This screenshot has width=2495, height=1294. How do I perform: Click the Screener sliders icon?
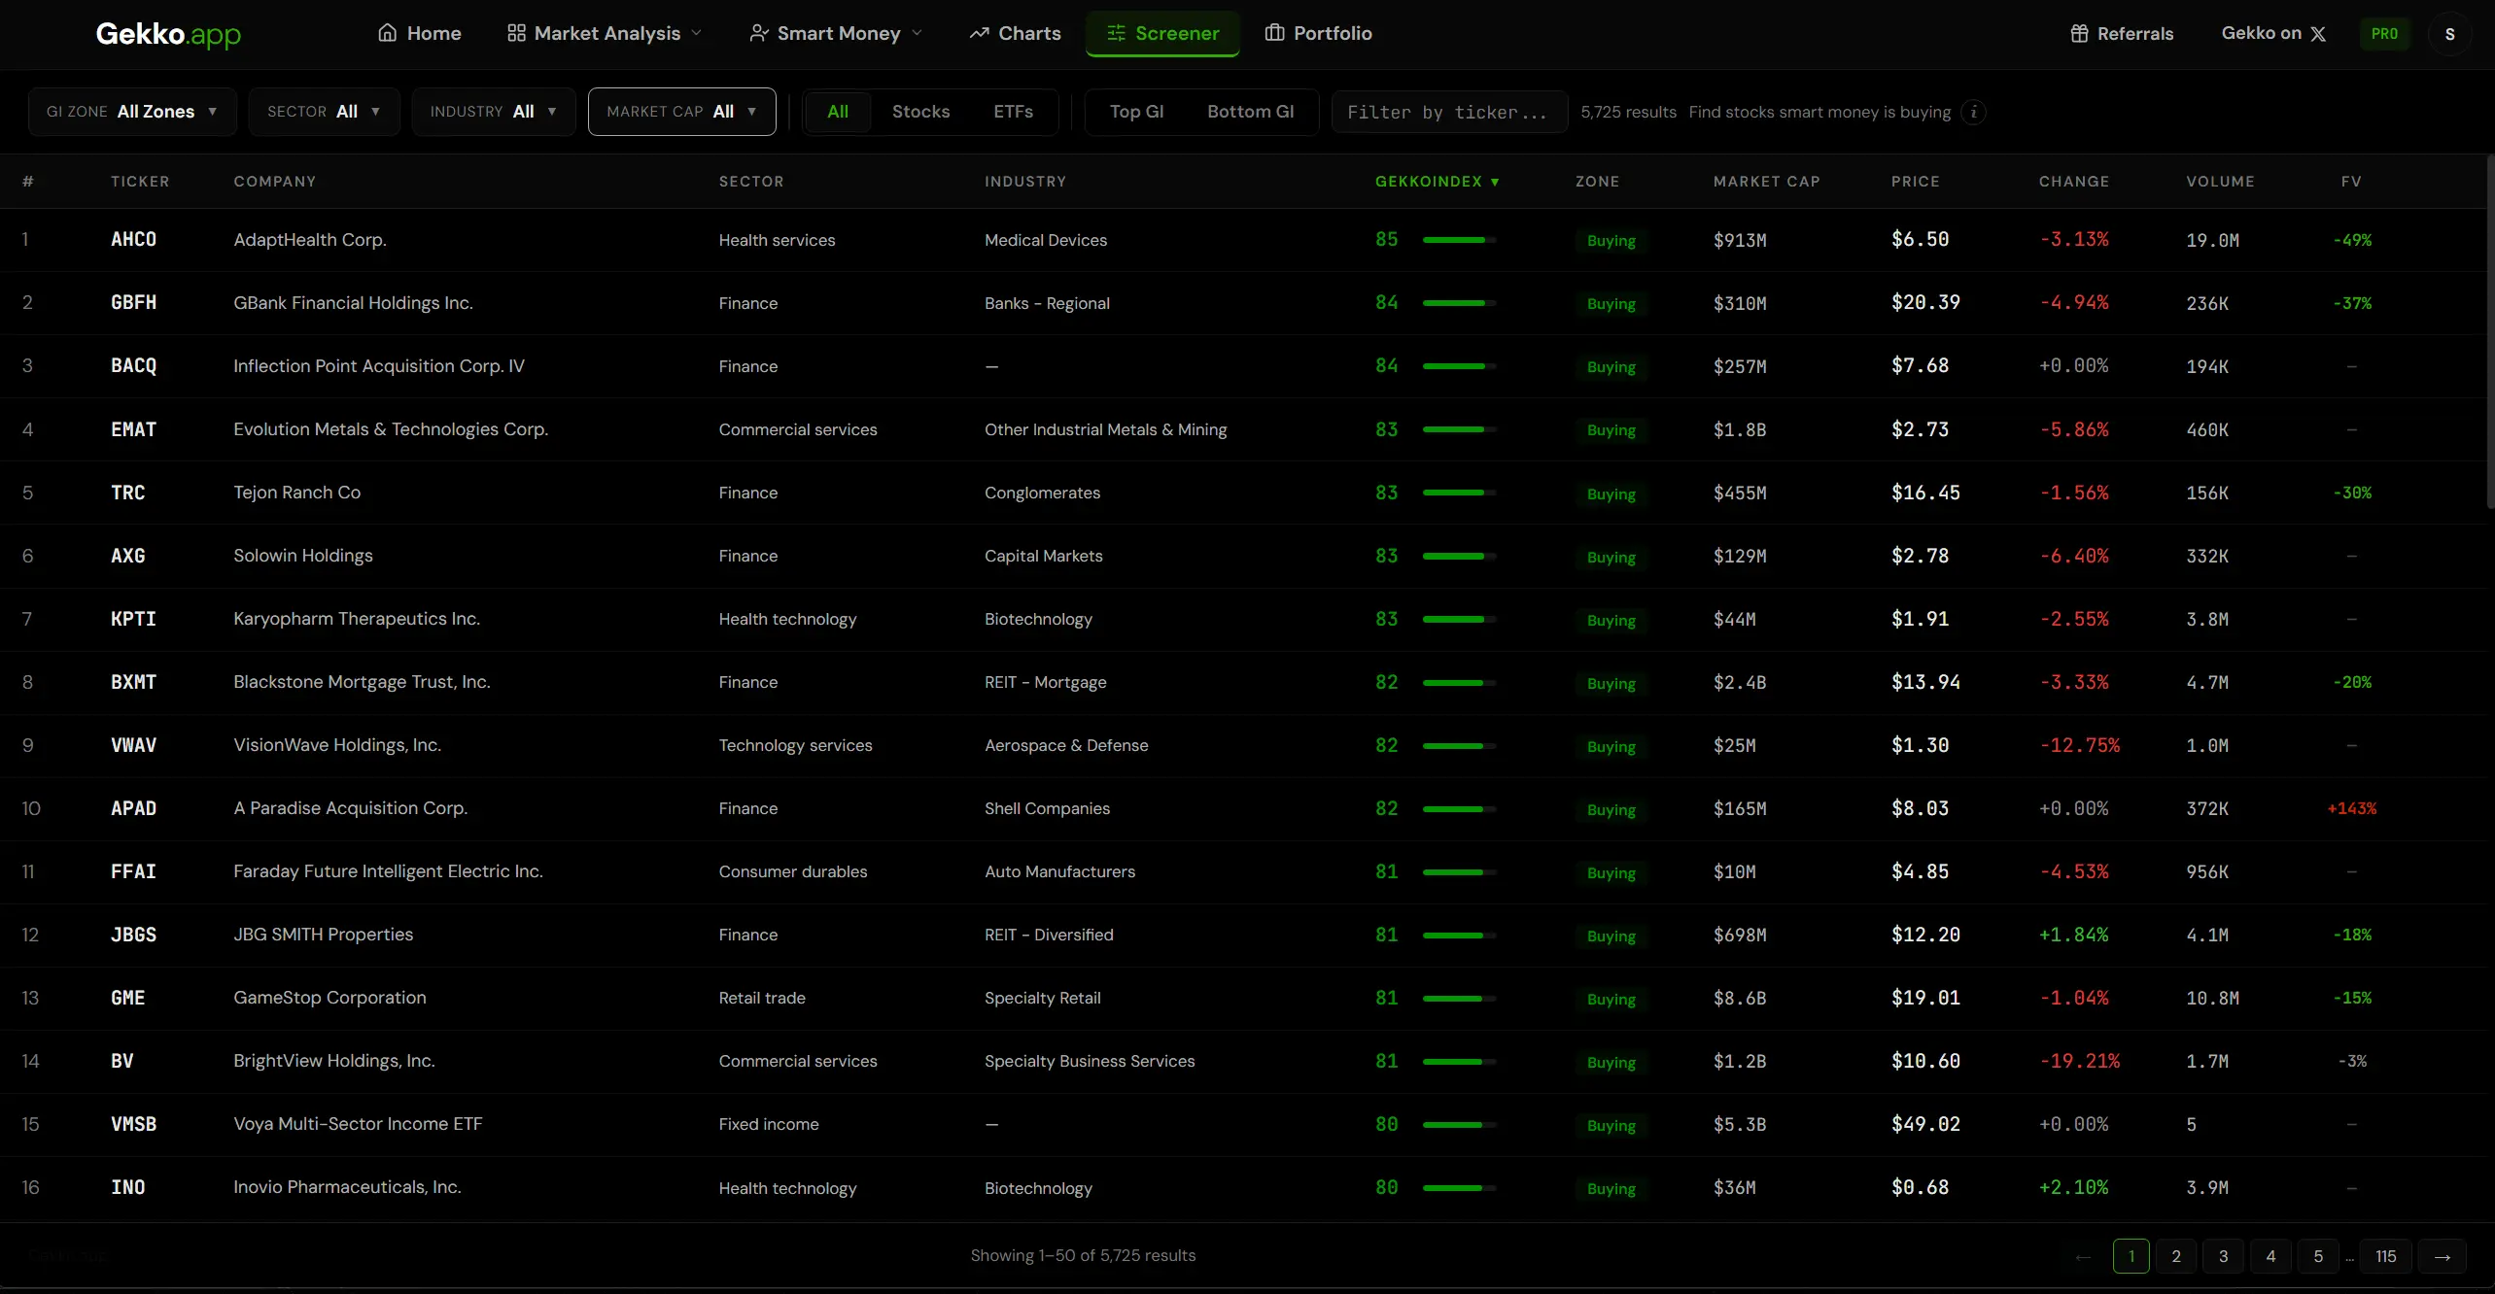pyautogui.click(x=1116, y=33)
